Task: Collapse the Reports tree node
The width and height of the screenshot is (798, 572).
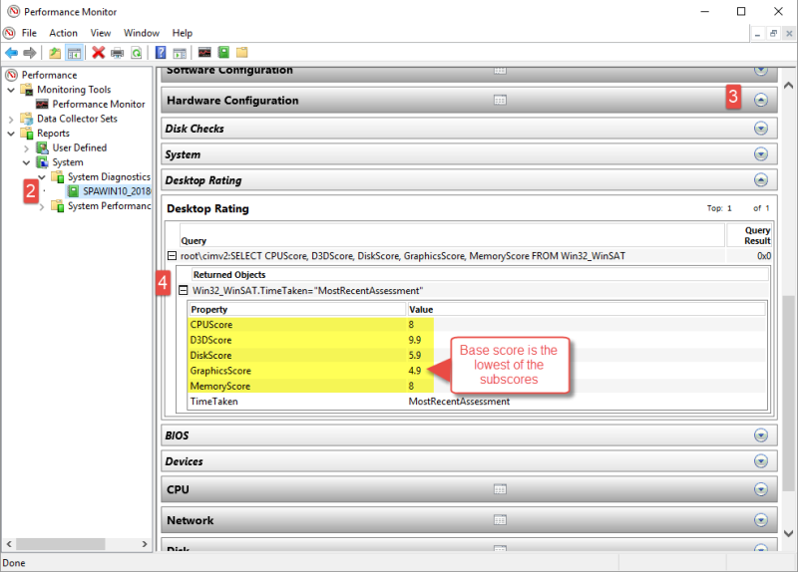Action: click(x=11, y=134)
